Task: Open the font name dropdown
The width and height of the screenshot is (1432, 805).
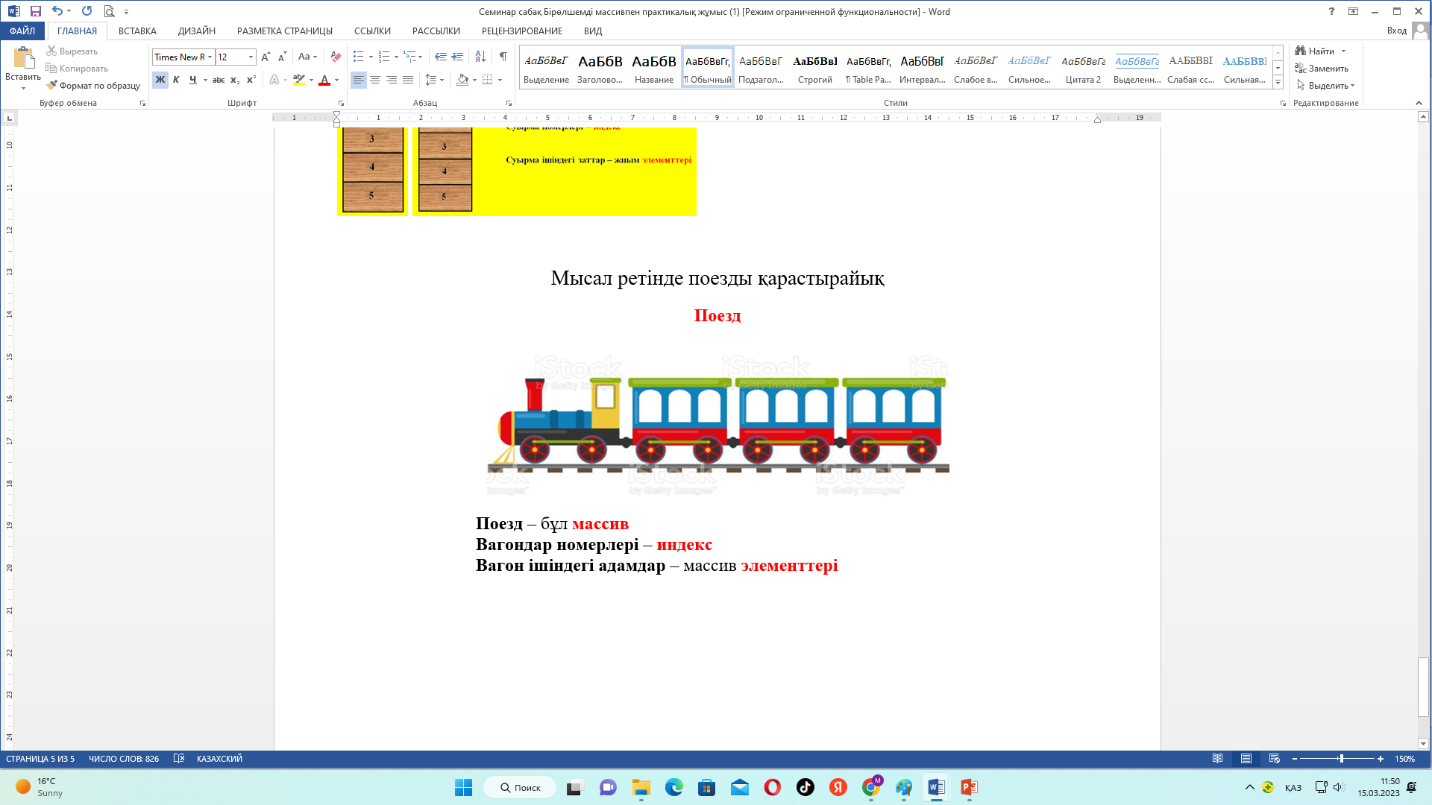Action: 210,57
